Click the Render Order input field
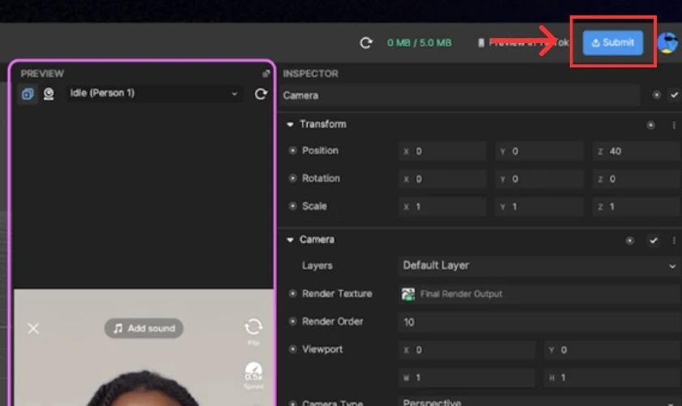 [x=539, y=322]
